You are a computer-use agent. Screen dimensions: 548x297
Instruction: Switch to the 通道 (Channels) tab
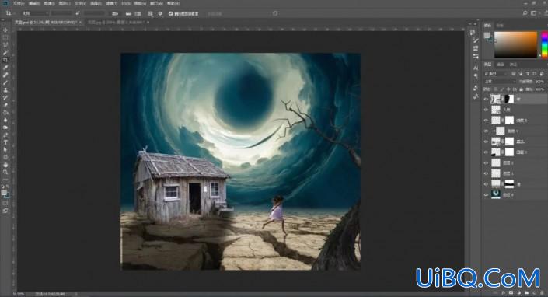(x=501, y=65)
